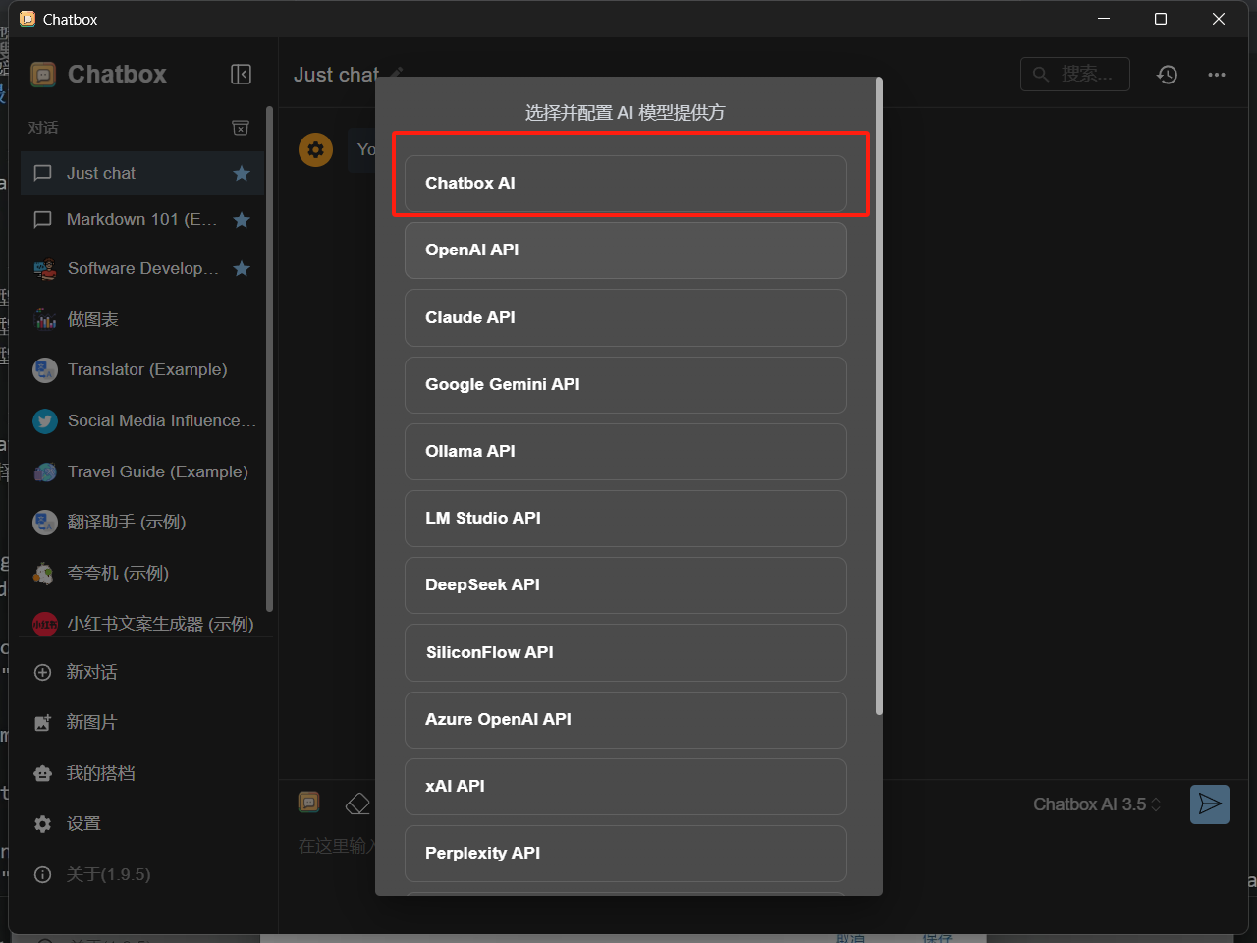This screenshot has width=1257, height=943.
Task: Open the Markdown 101 conversation
Action: point(142,220)
